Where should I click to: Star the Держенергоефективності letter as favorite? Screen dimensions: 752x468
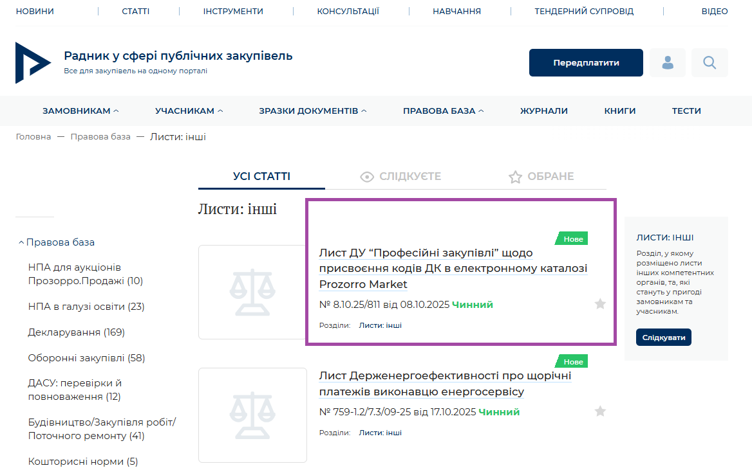pos(600,411)
